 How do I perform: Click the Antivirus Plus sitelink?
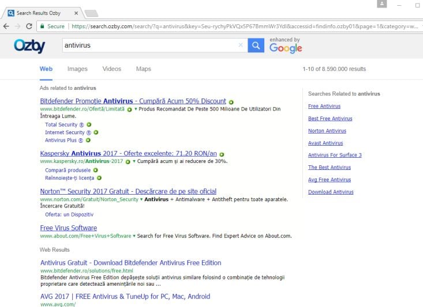[x=64, y=141]
